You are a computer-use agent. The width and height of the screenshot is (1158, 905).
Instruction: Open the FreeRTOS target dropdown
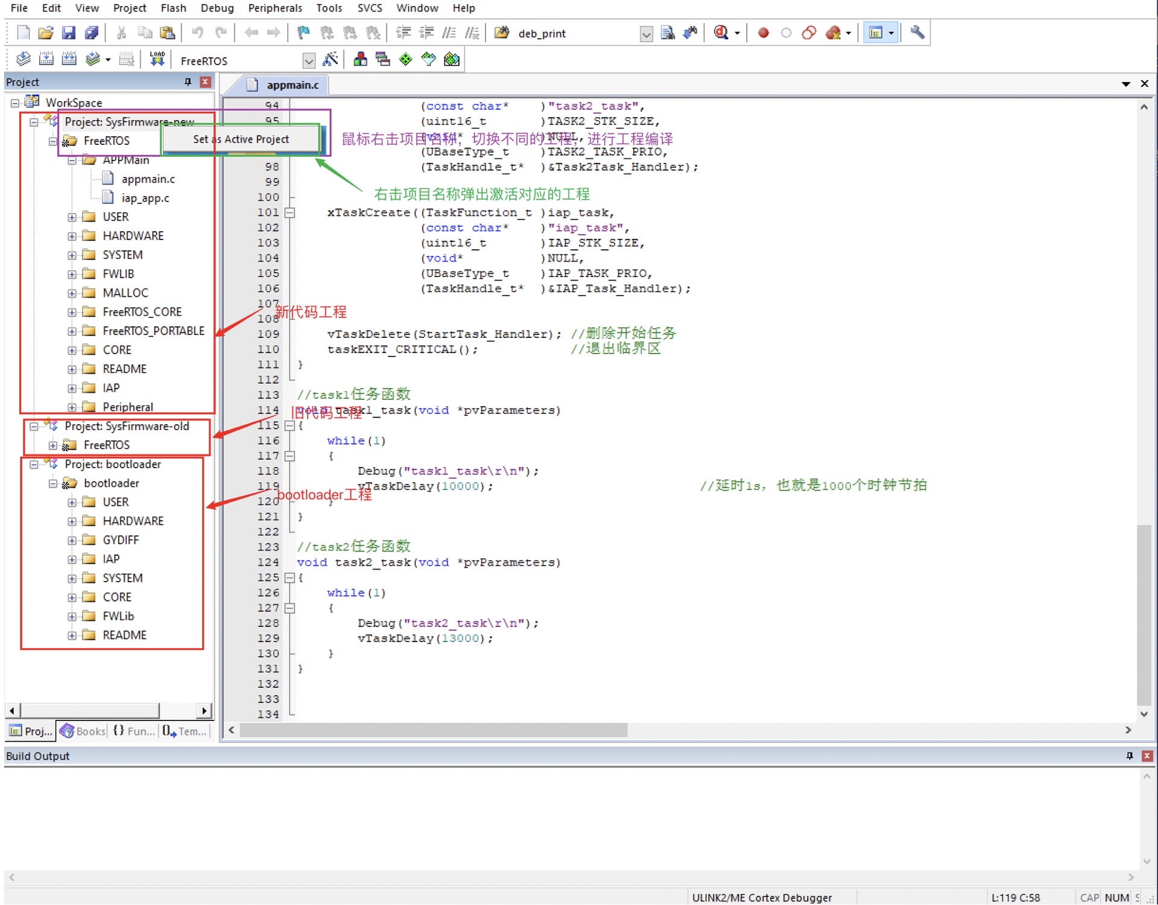click(309, 60)
